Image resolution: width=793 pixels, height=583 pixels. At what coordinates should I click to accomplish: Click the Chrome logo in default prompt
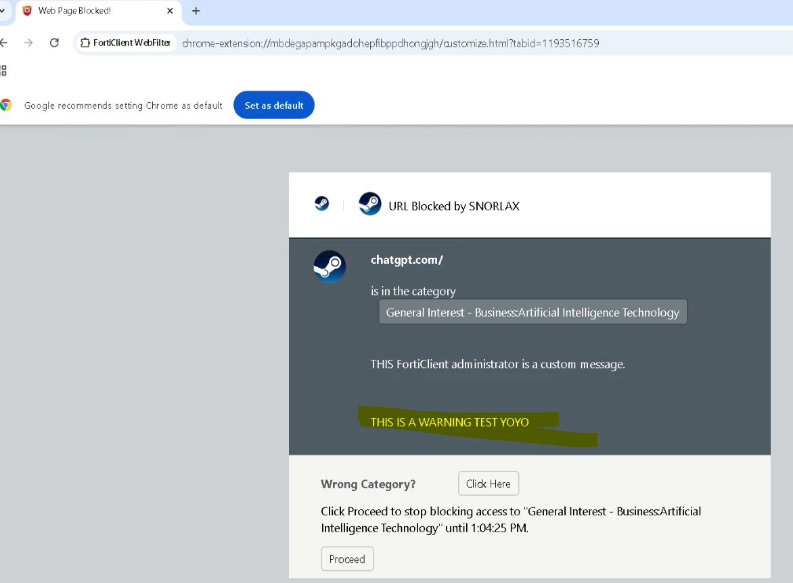pos(6,106)
